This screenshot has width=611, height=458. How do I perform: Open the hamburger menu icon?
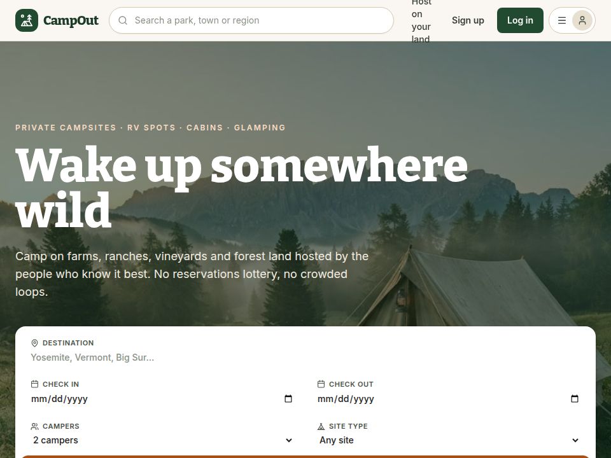(561, 20)
